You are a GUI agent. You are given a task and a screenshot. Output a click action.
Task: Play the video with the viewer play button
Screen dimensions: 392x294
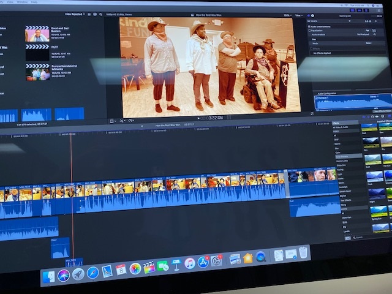point(198,118)
